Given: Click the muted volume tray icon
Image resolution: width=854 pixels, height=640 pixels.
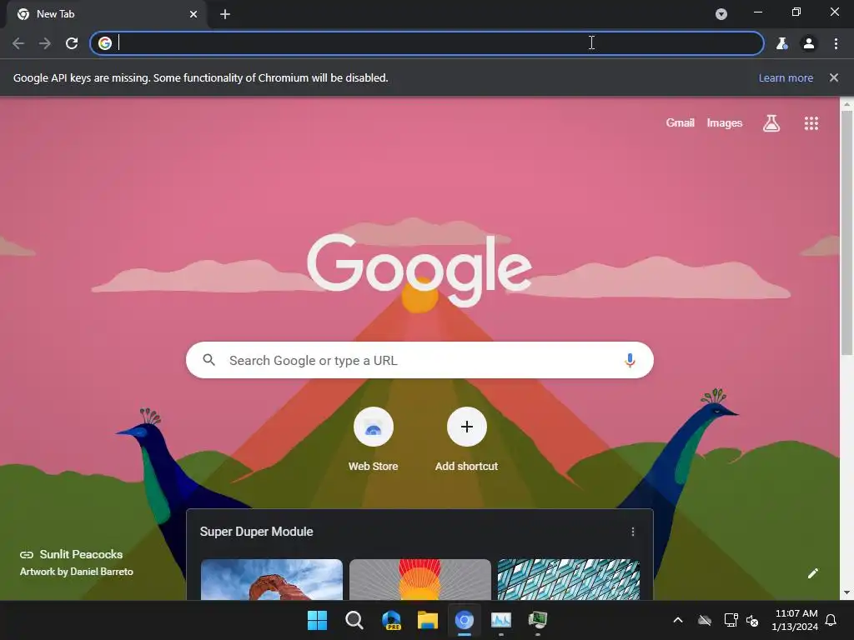Looking at the screenshot, I should tap(752, 620).
